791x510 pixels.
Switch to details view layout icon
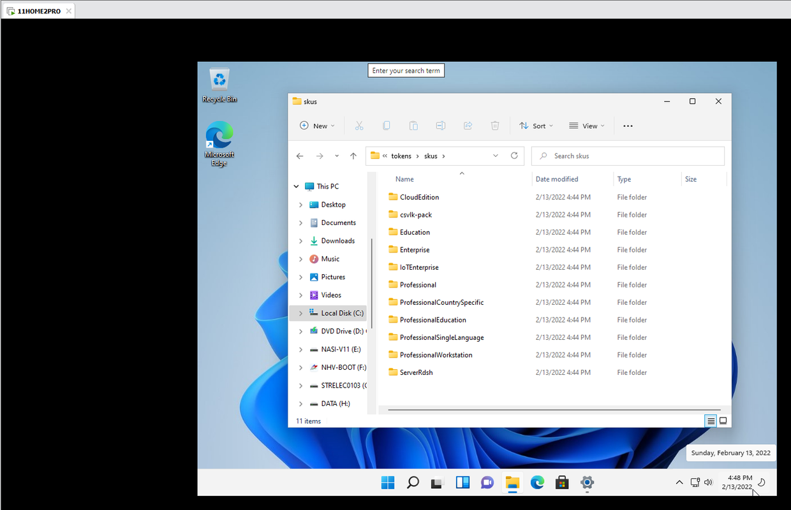tap(711, 421)
